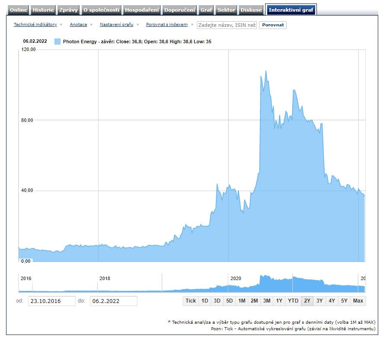Open Nastavení grafu dropdown
This screenshot has width=386, height=338.
pos(117,25)
